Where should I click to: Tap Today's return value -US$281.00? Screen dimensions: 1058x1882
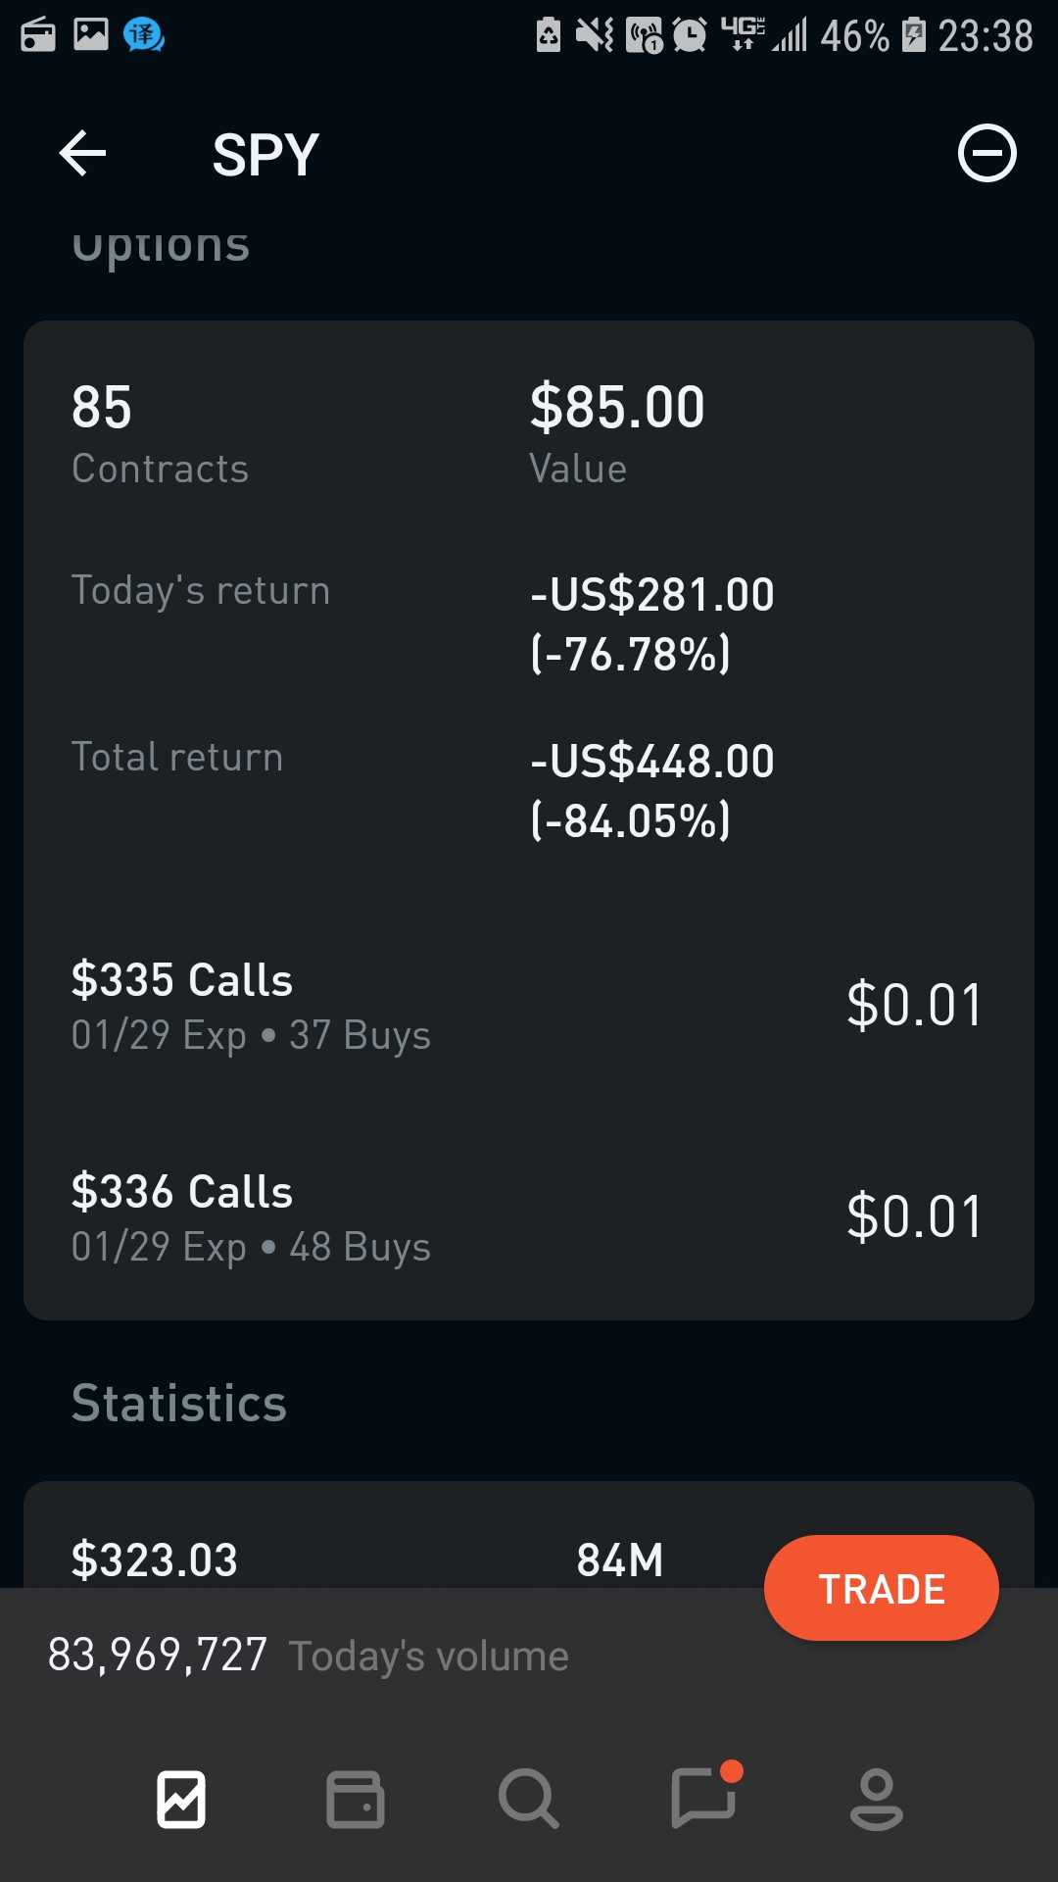652,595
